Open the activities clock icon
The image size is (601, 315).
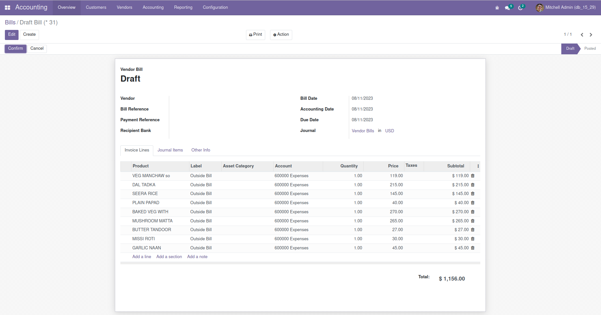click(x=520, y=7)
